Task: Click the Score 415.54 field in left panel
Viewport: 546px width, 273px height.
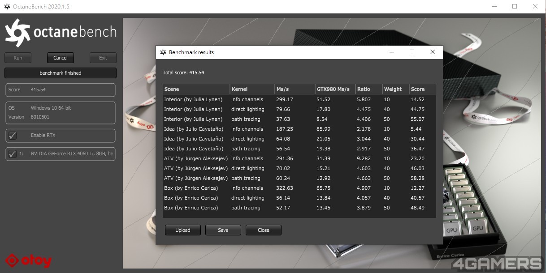Action: [x=61, y=90]
